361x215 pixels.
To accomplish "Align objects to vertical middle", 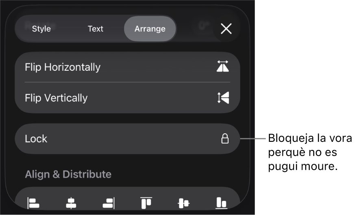I will 184,203.
